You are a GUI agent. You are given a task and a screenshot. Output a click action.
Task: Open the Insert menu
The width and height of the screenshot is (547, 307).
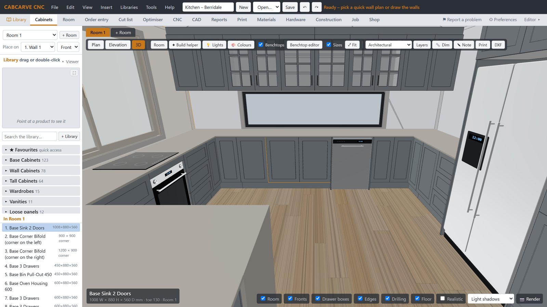click(x=106, y=7)
